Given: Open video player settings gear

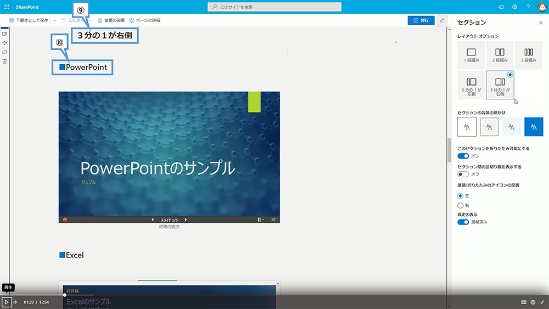Looking at the screenshot, I should [x=533, y=302].
